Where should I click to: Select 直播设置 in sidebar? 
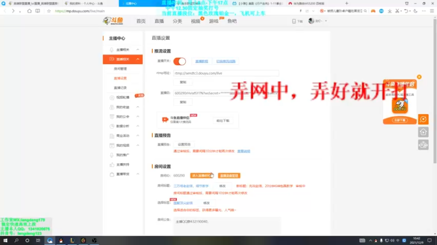click(120, 78)
